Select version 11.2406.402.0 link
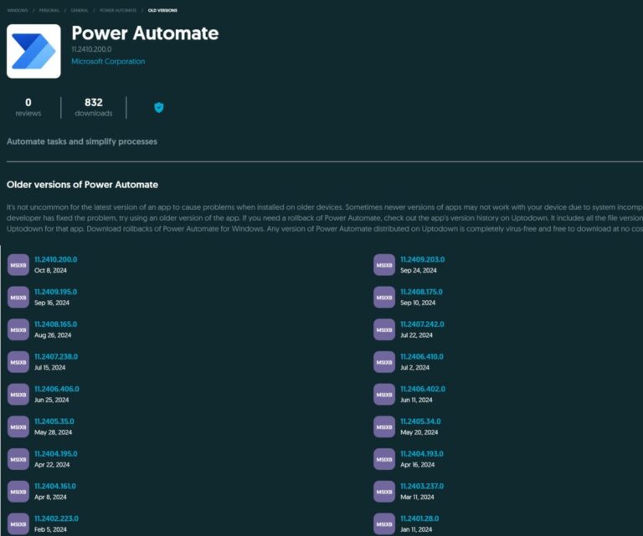The image size is (643, 536). coord(422,389)
